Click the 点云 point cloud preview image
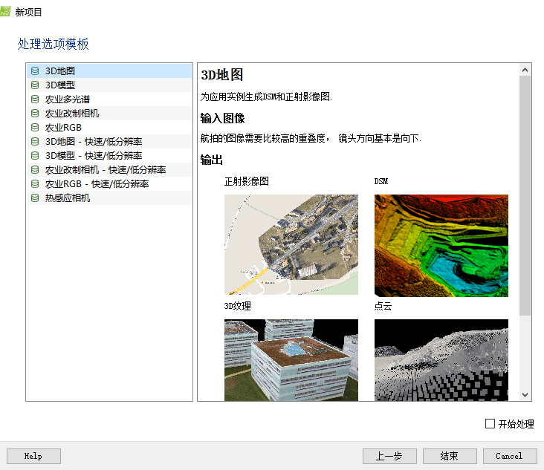This screenshot has width=544, height=470. [x=441, y=360]
